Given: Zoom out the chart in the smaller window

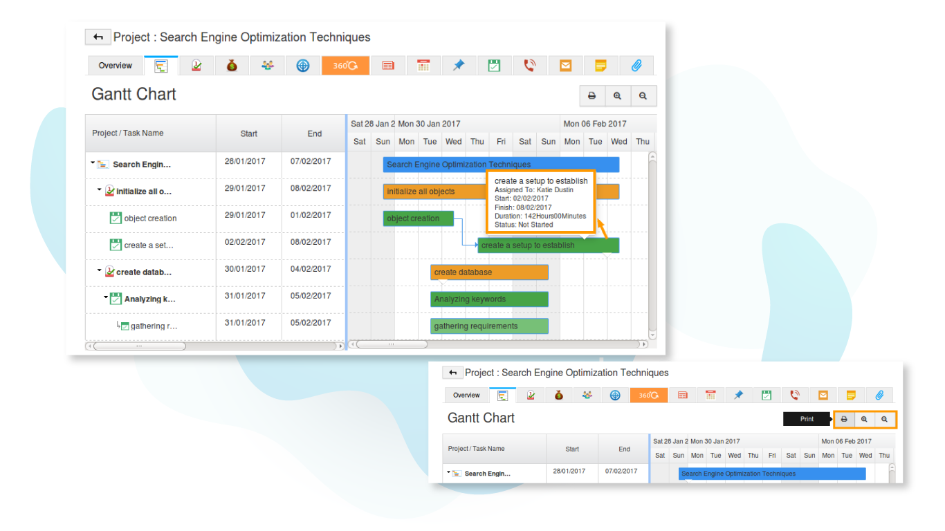Looking at the screenshot, I should 884,419.
